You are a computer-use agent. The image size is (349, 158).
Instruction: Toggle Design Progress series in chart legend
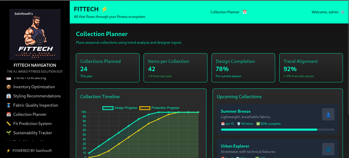click(x=120, y=108)
